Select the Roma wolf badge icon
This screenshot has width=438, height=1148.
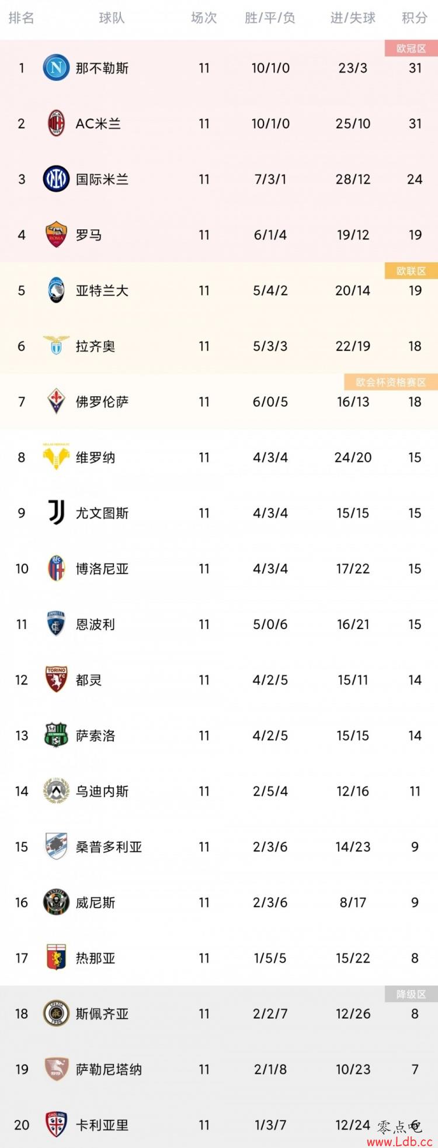pos(56,235)
